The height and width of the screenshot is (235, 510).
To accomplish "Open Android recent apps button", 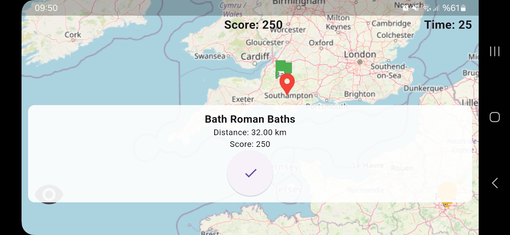I will (x=495, y=51).
